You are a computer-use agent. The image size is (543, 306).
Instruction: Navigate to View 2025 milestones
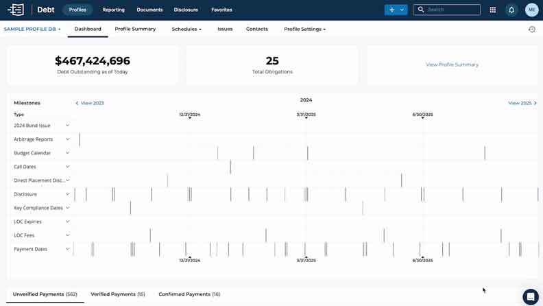point(522,103)
